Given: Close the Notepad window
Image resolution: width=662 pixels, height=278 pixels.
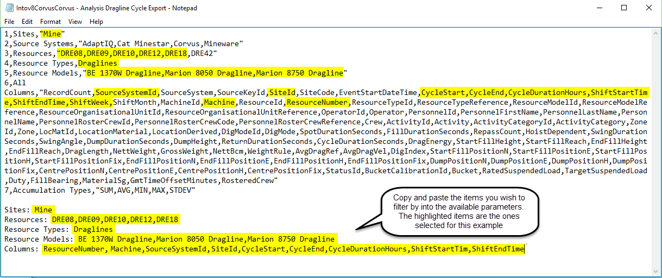Looking at the screenshot, I should pos(648,8).
